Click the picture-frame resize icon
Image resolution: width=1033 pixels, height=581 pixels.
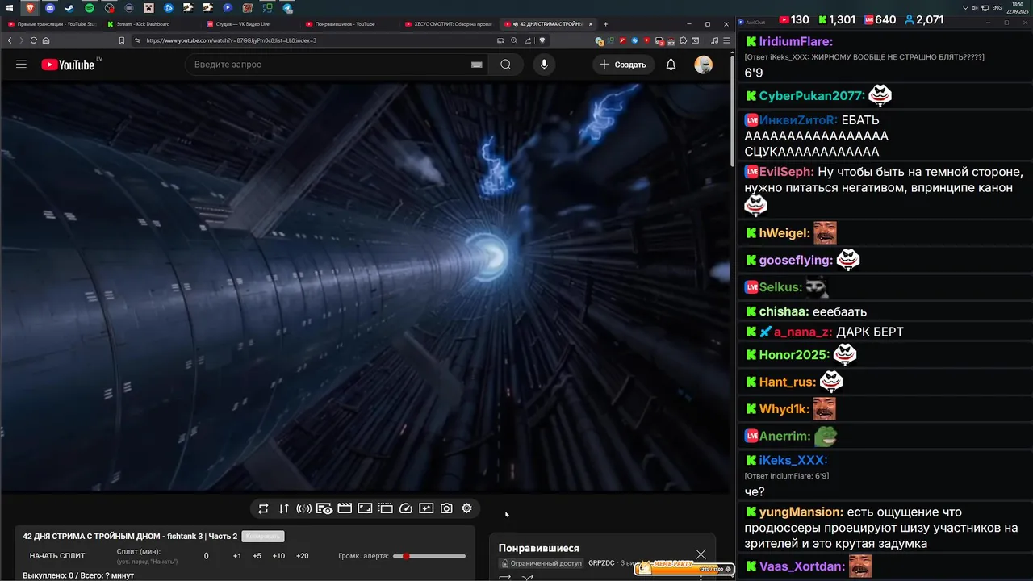[x=365, y=508]
